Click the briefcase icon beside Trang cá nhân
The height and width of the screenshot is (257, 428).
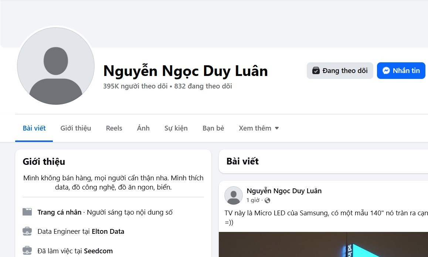pos(27,212)
